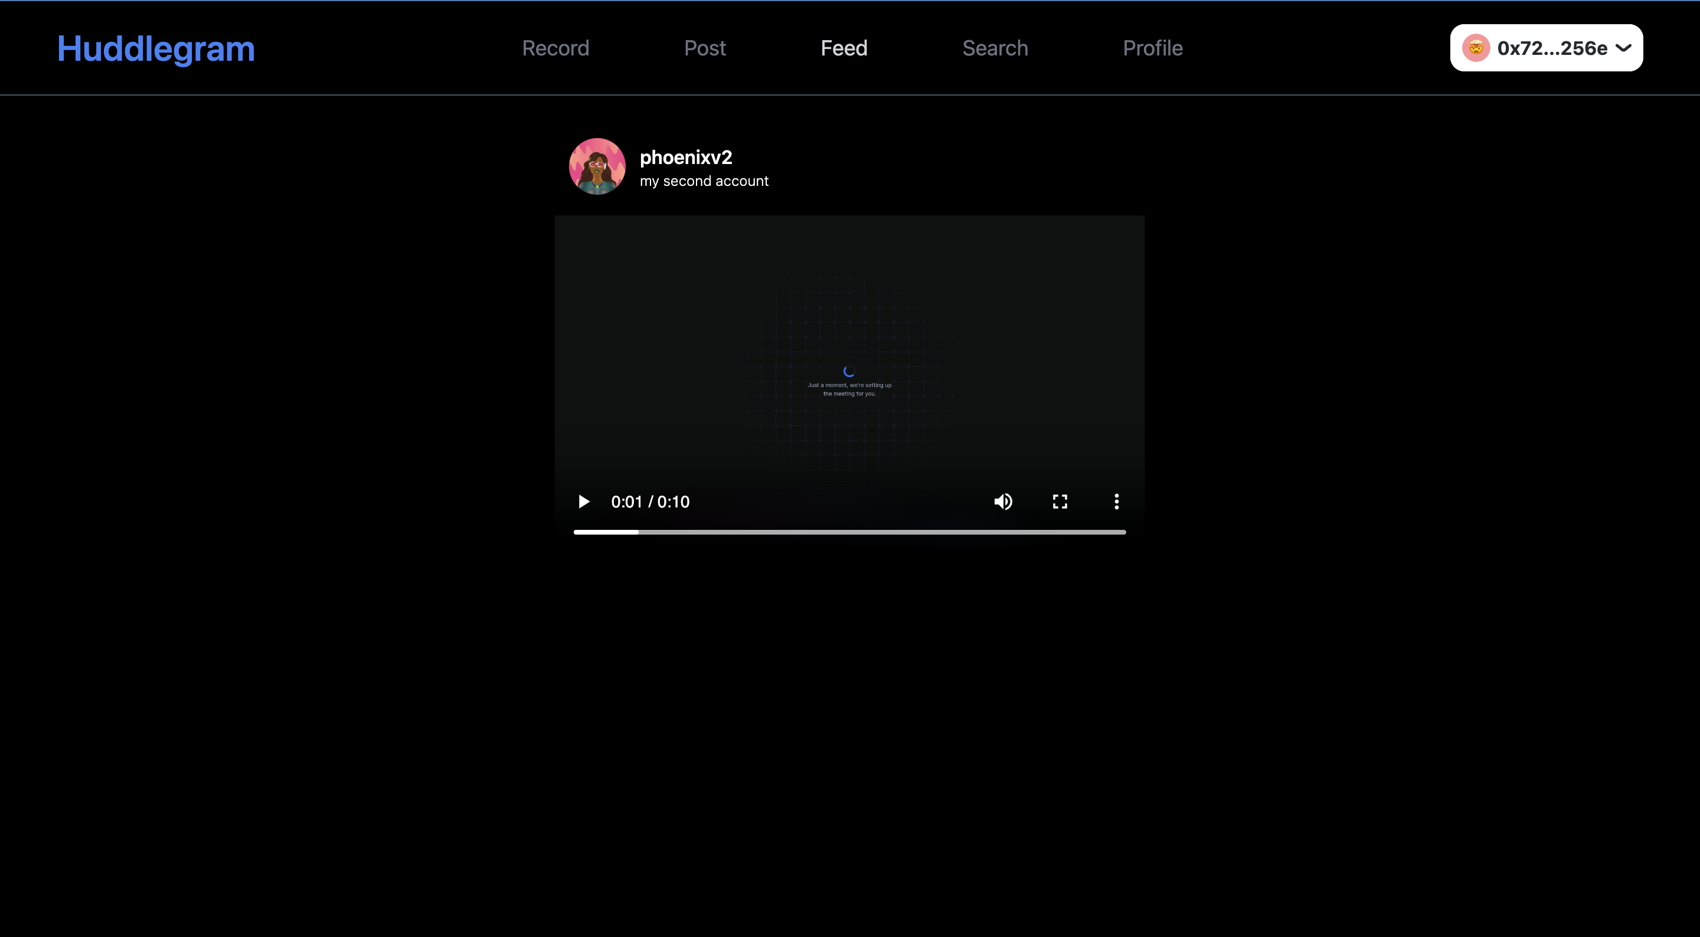Open phoenixv2 username link
This screenshot has width=1700, height=937.
click(686, 158)
